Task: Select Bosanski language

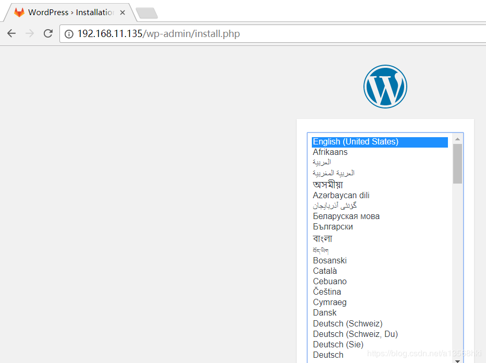Action: click(380, 260)
